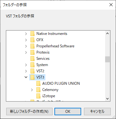The height and width of the screenshot is (119, 116).
Task: Select the VST2 tree item
Action: [40, 71]
